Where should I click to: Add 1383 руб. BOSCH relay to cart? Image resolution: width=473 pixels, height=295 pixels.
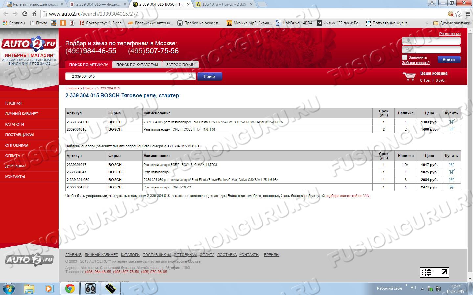coord(451,122)
